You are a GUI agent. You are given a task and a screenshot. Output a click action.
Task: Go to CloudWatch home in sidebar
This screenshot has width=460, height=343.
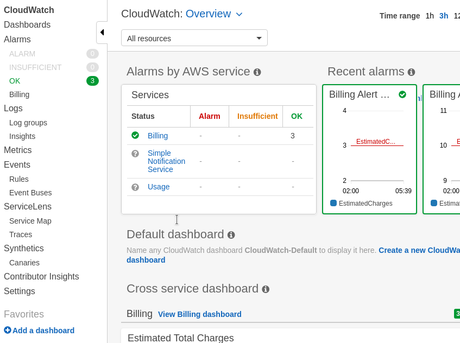tap(29, 10)
